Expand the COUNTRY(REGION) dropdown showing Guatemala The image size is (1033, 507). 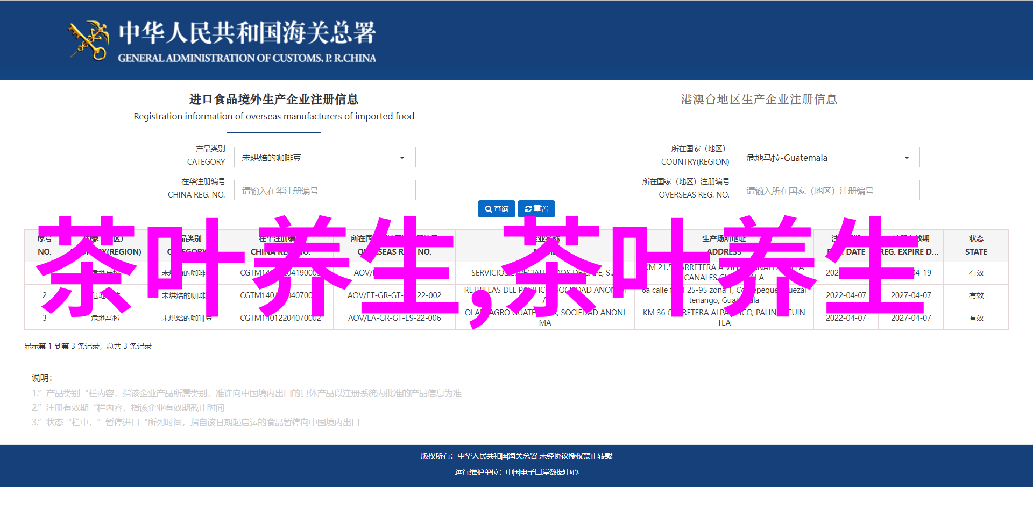pos(907,158)
